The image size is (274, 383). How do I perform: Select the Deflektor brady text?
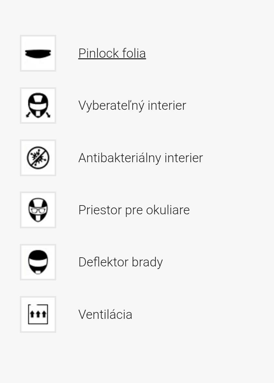[120, 262]
